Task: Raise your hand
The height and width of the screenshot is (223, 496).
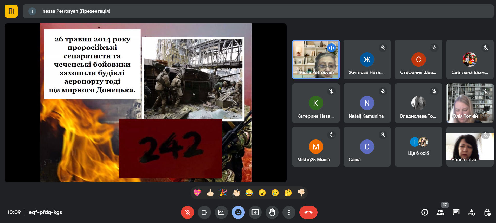Action: (272, 212)
